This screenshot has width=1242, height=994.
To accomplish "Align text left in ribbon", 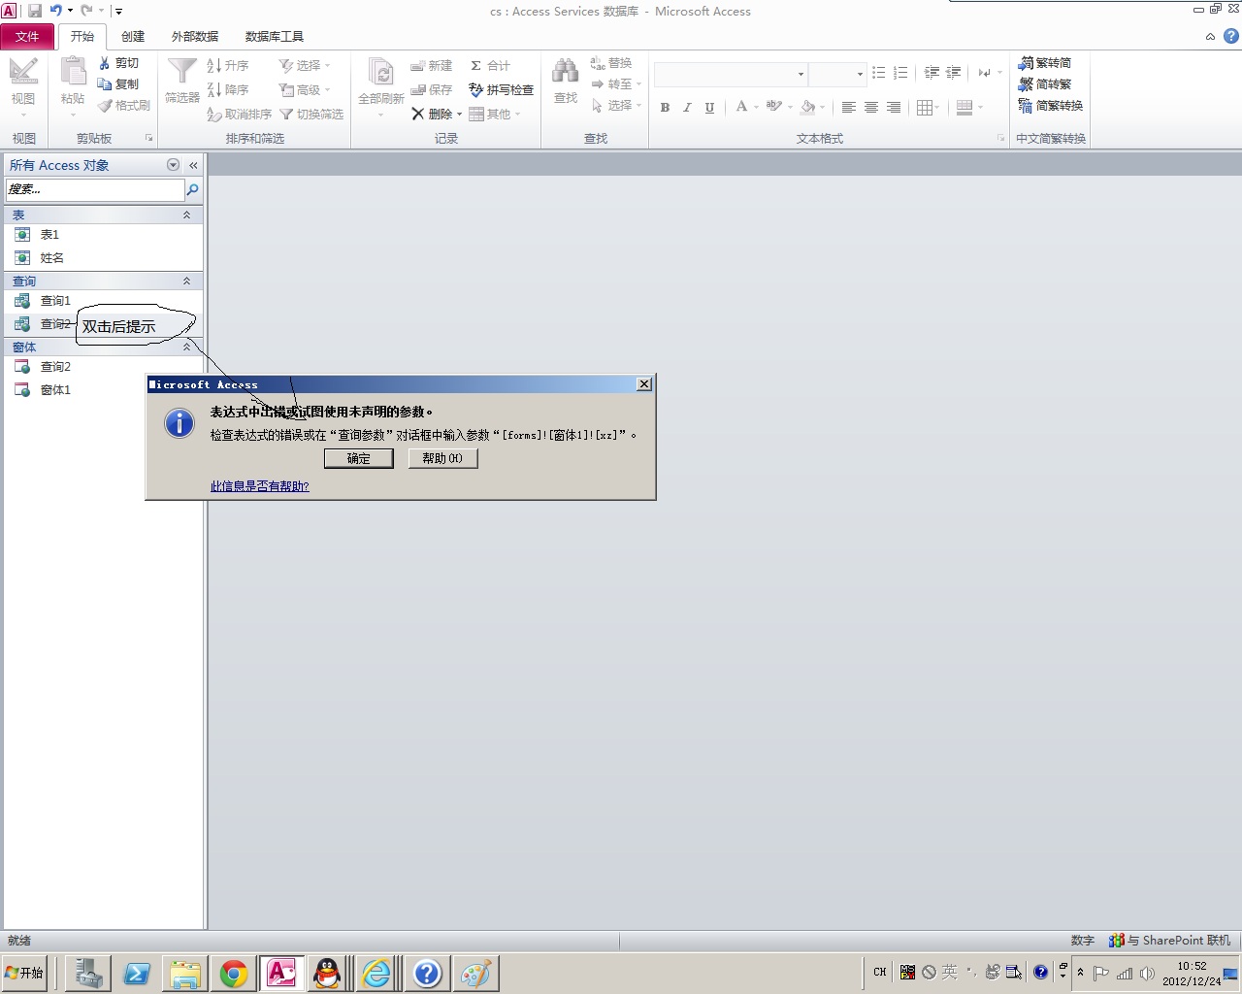I will coord(849,107).
